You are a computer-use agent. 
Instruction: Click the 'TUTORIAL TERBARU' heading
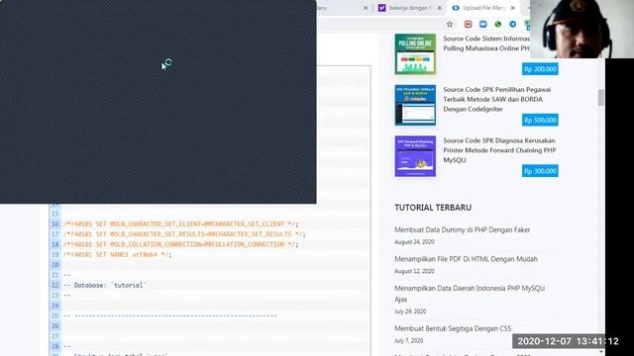pyautogui.click(x=433, y=208)
